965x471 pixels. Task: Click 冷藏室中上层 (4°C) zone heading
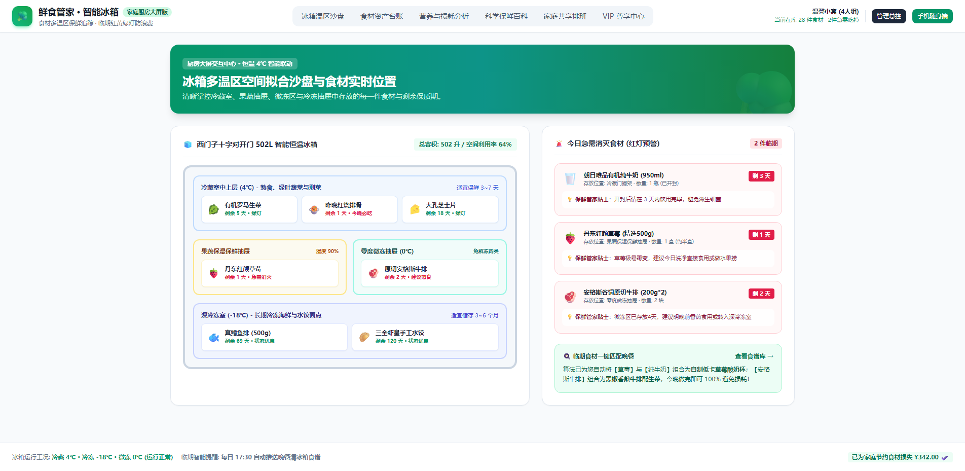(261, 188)
